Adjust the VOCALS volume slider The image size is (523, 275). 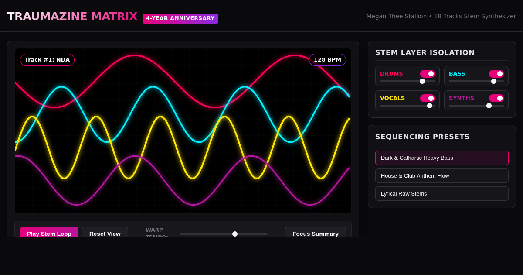[408, 106]
